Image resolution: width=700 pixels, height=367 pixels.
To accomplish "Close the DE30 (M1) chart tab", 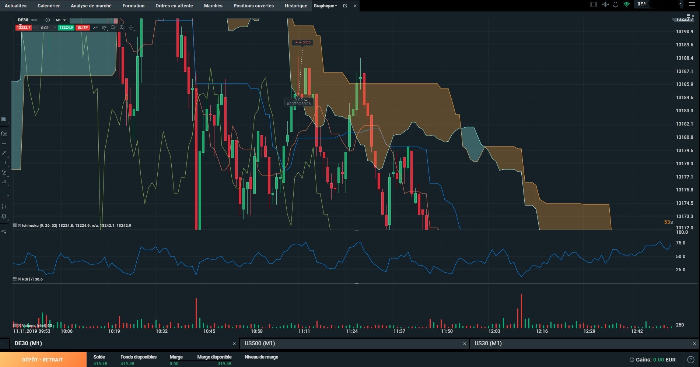I will 234,344.
